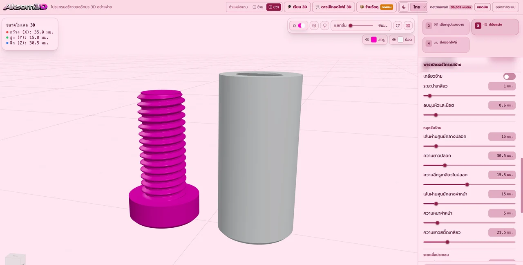Image resolution: width=523 pixels, height=265 pixels.
Task: Edit the ความหนาฝาหน้า value field
Action: (502, 213)
